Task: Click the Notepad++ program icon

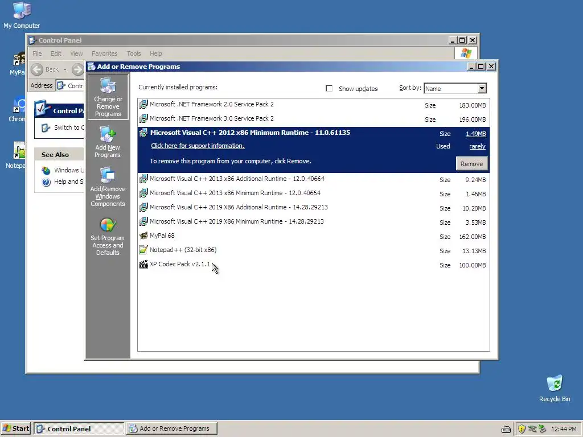Action: click(x=143, y=250)
